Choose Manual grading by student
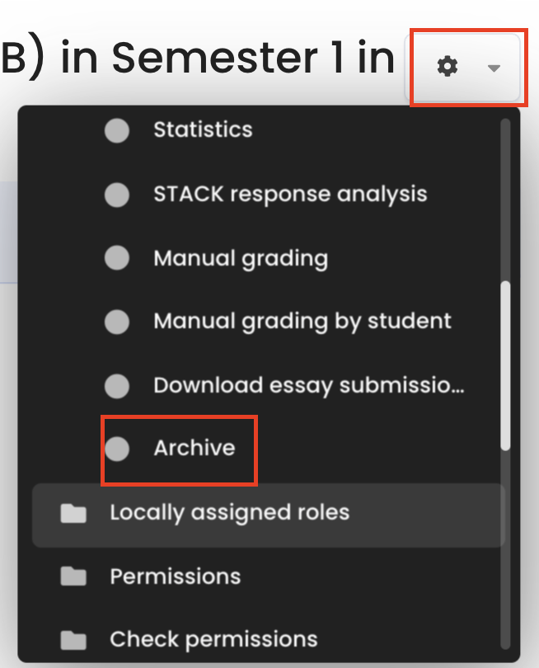Image resolution: width=539 pixels, height=668 pixels. pos(302,322)
